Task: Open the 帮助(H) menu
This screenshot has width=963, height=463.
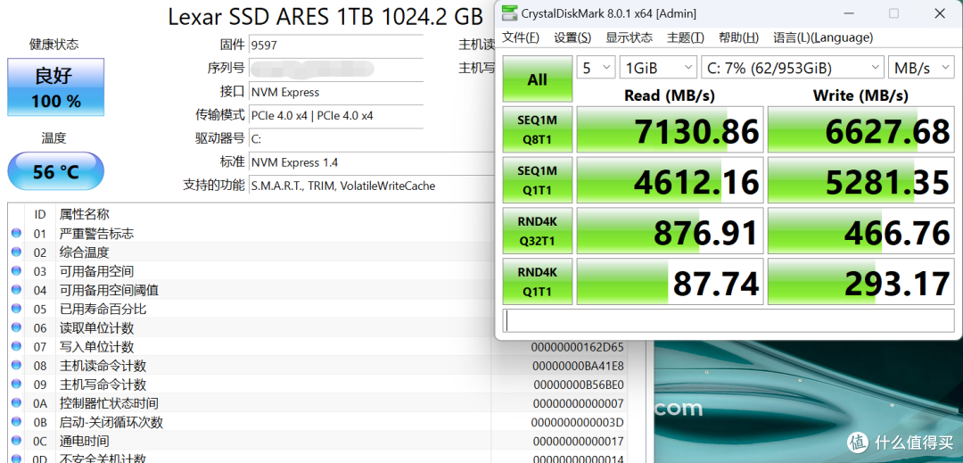Action: 739,37
